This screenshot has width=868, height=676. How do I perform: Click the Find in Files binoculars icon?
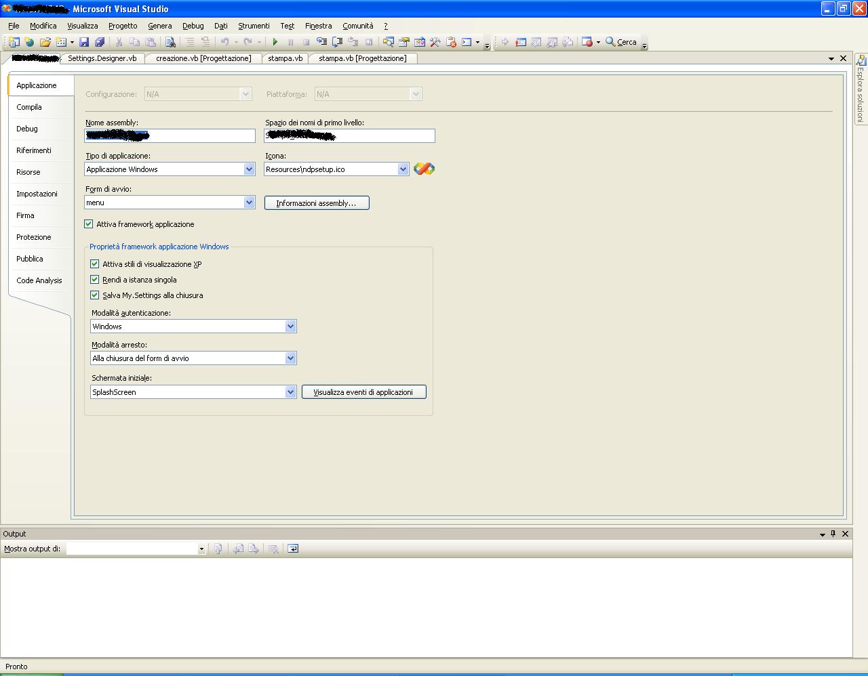click(170, 42)
